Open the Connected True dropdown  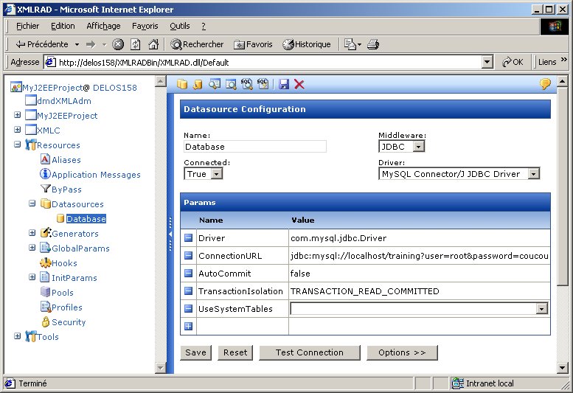tap(216, 174)
